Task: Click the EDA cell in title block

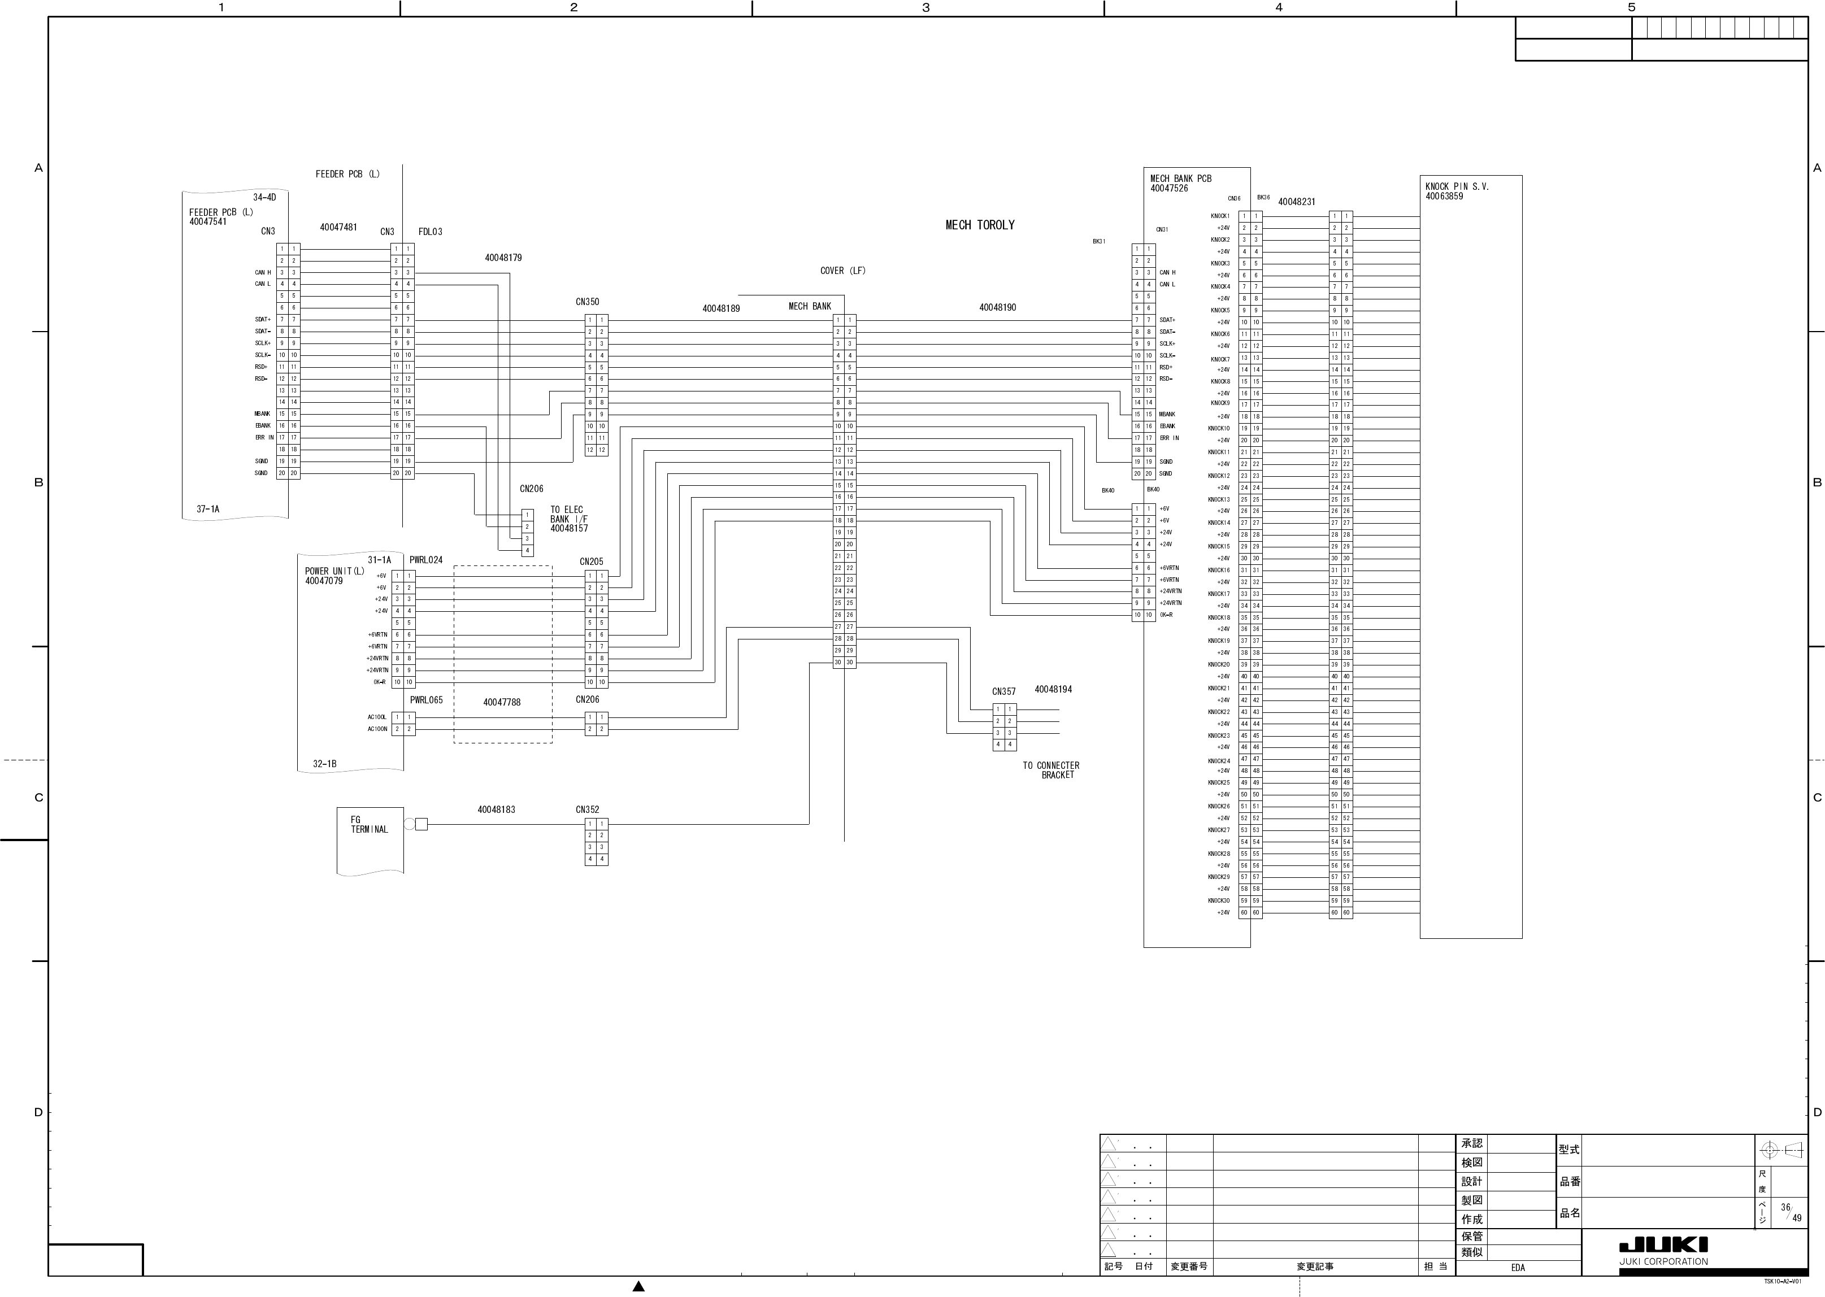Action: pyautogui.click(x=1518, y=1268)
